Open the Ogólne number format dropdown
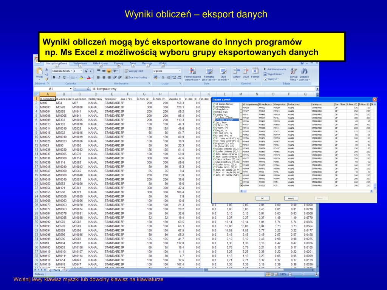387x290 pixels. 180,71
